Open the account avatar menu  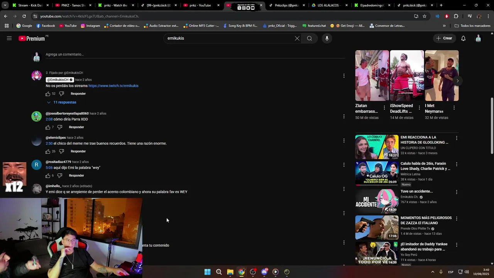[478, 38]
